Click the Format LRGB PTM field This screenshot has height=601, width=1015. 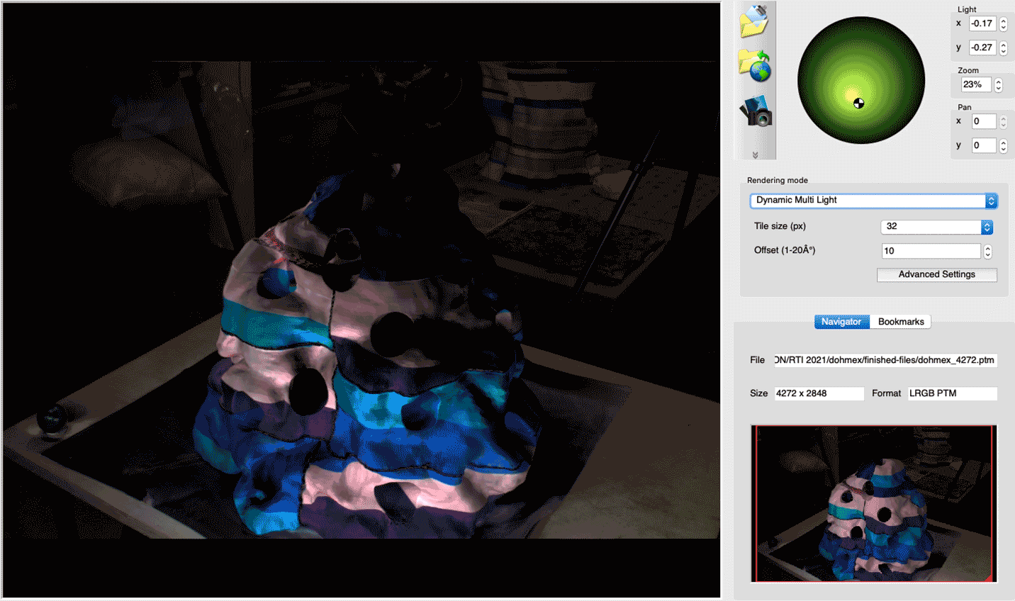tap(953, 393)
